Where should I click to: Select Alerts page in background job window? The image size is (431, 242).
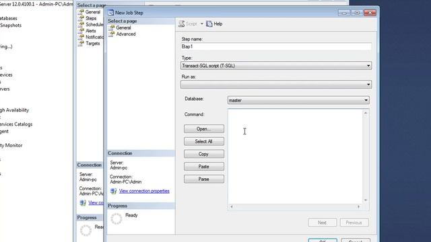(x=91, y=31)
